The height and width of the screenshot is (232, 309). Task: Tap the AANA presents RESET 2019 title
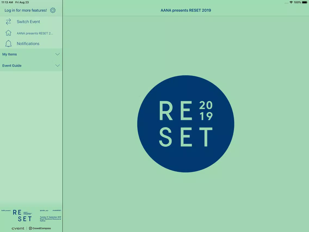click(186, 10)
